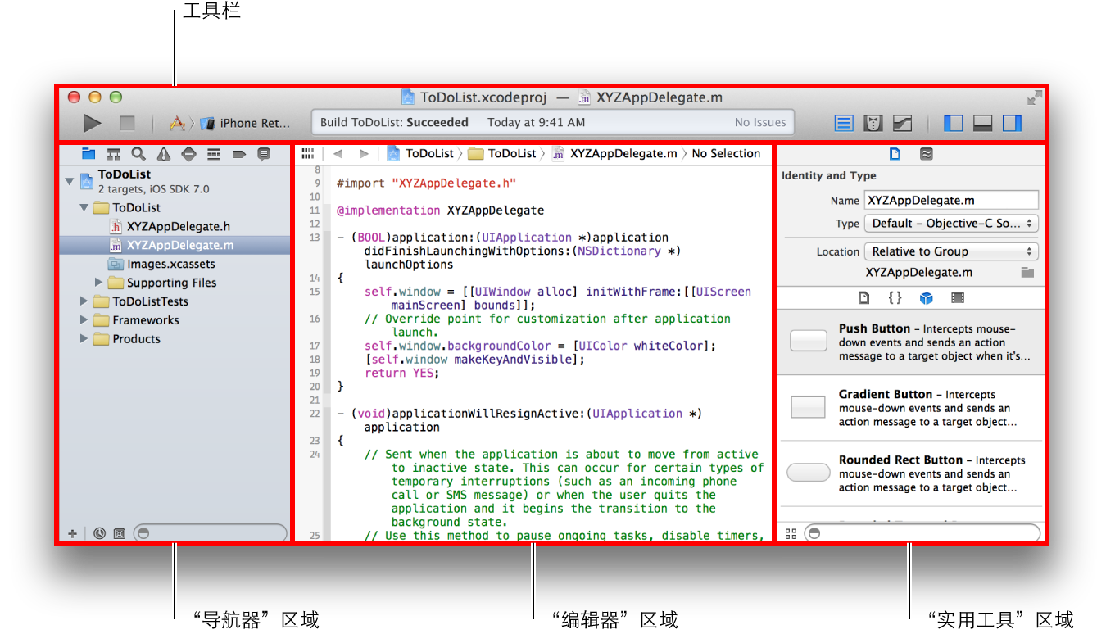Screen dimensions: 1106x634
Task: Show the File Template library
Action: (863, 298)
